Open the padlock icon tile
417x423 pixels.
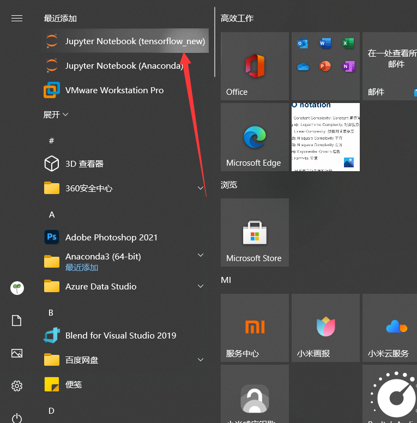(255, 394)
